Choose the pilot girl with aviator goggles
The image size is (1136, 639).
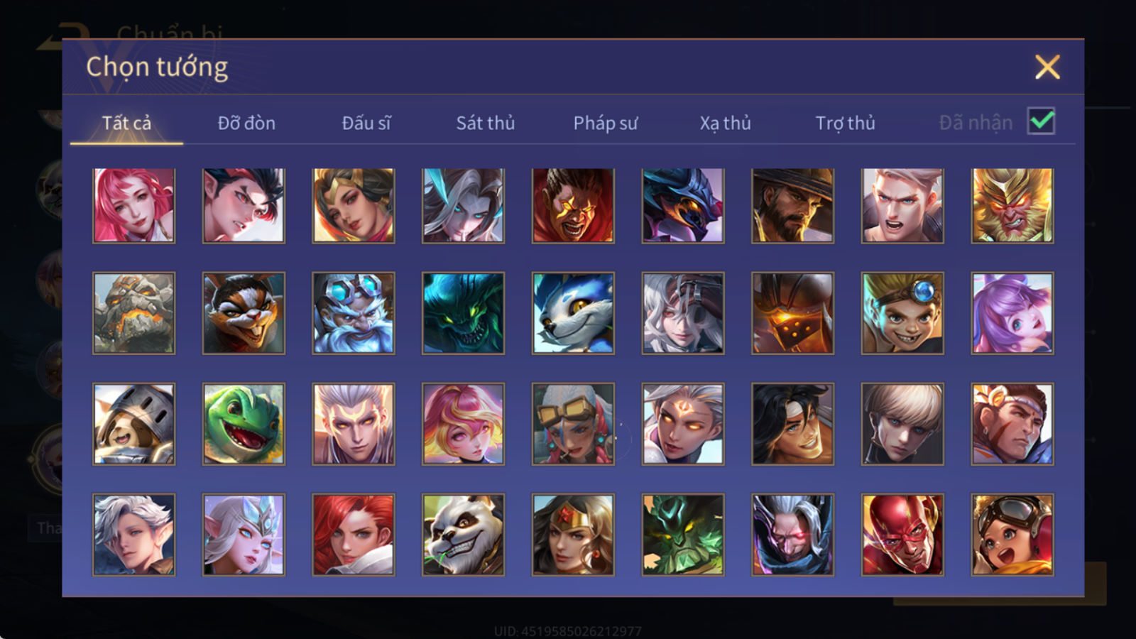(x=1012, y=535)
